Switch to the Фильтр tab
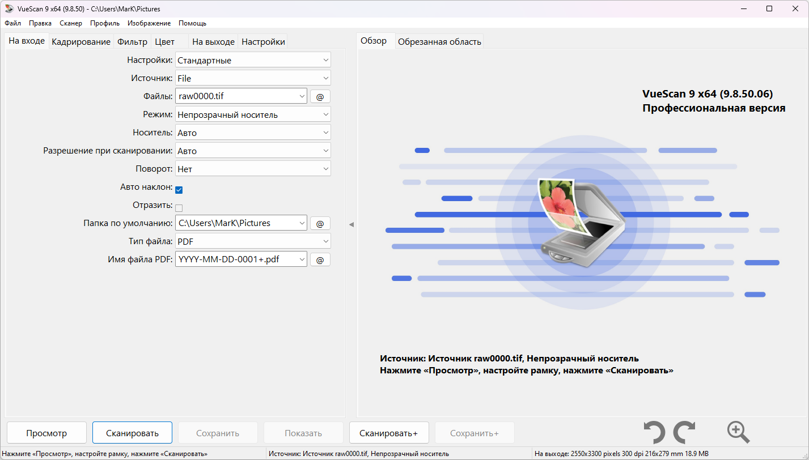 point(132,41)
